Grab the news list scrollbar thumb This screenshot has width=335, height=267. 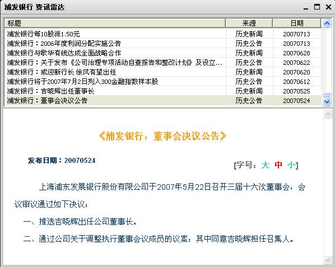(x=327, y=95)
